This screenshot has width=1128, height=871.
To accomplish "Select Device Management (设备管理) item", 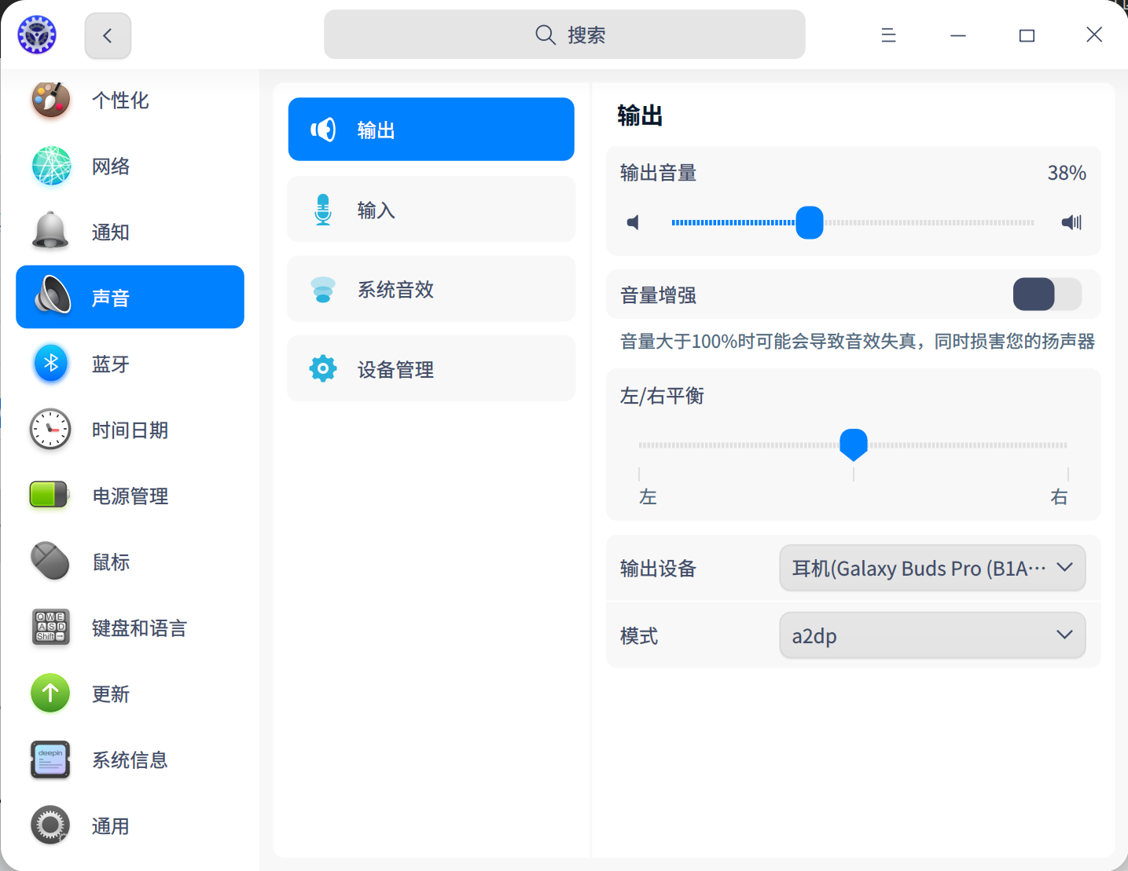I will tap(431, 369).
